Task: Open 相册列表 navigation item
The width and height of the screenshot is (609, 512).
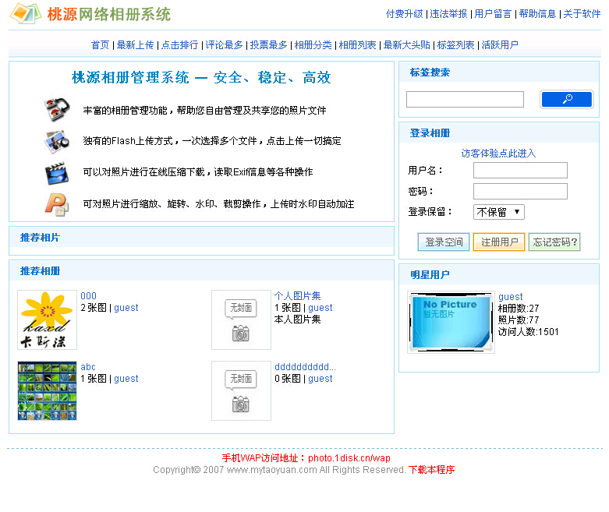Action: pyautogui.click(x=357, y=45)
